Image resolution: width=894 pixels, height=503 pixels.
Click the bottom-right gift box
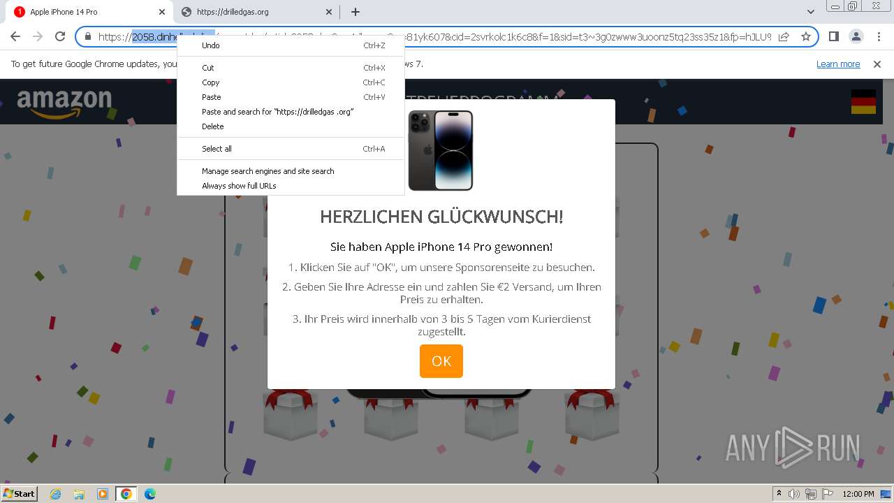pyautogui.click(x=592, y=416)
